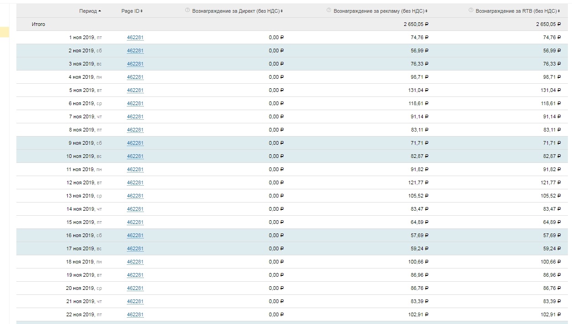Select the date cell 16 ноя 2019, сб
This screenshot has width=572, height=324.
point(84,235)
